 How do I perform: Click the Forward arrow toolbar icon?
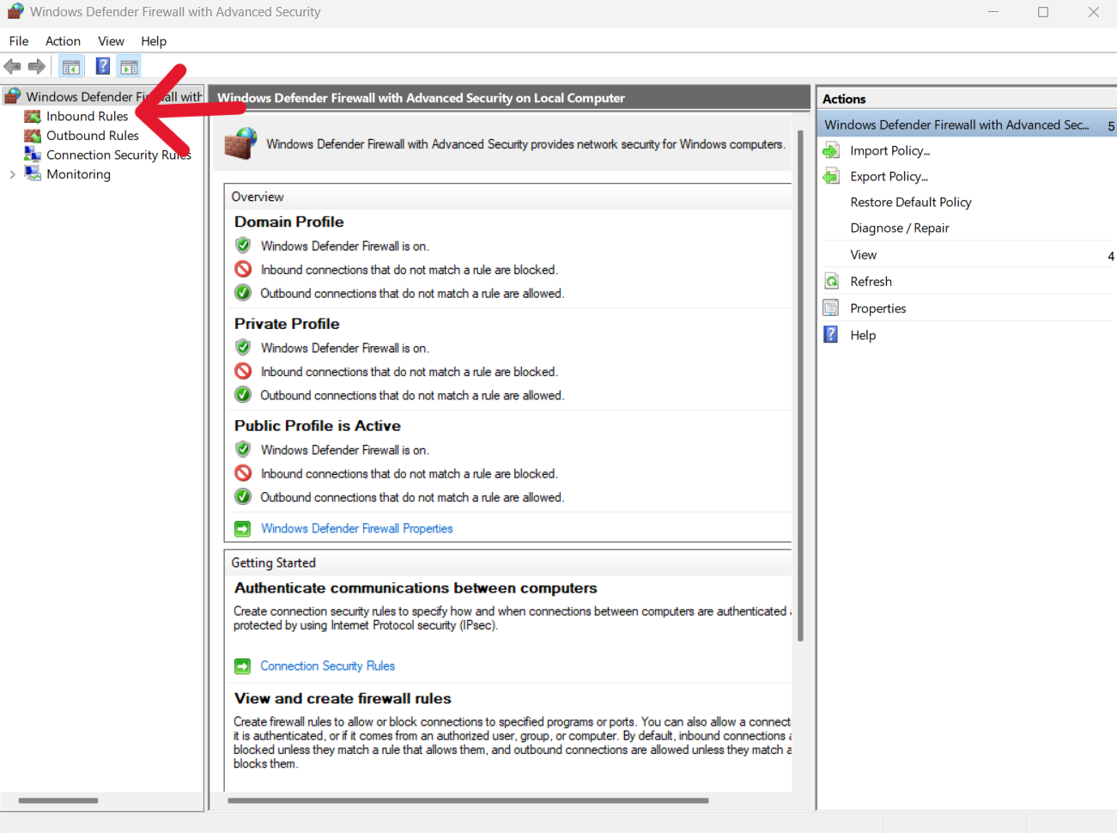(x=37, y=66)
